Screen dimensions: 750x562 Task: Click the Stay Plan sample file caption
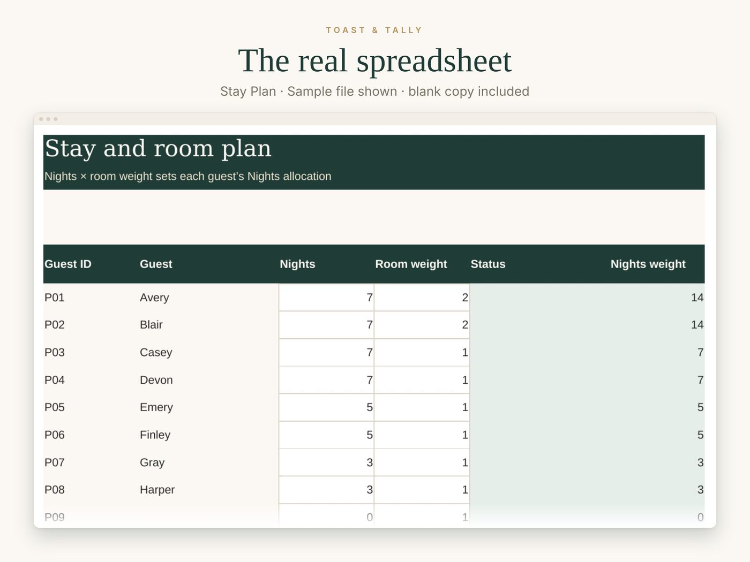pyautogui.click(x=375, y=92)
